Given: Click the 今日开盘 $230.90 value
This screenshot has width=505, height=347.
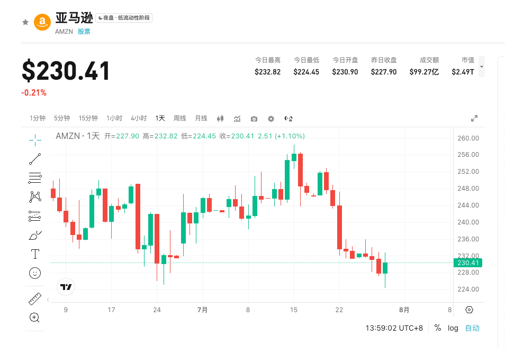Looking at the screenshot, I should pyautogui.click(x=345, y=72).
